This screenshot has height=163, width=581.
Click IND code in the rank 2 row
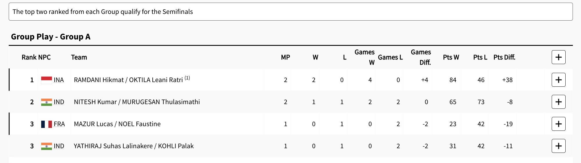tap(59, 102)
